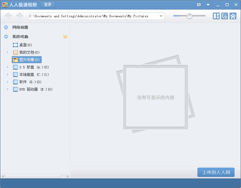Click the C: disk drive icon
Viewport: 241px width, 188px height.
pyautogui.click(x=15, y=75)
